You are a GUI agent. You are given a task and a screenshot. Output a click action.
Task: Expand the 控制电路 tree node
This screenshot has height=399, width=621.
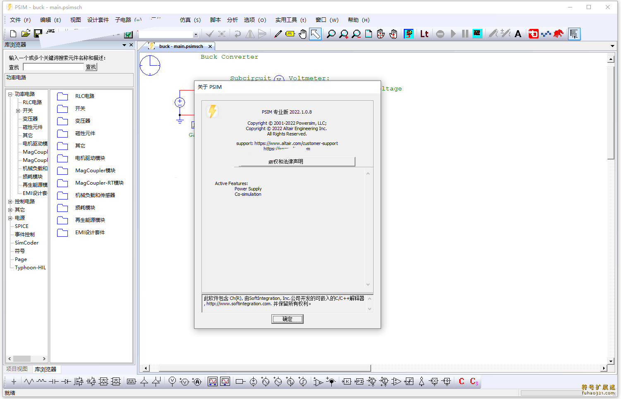(x=10, y=202)
